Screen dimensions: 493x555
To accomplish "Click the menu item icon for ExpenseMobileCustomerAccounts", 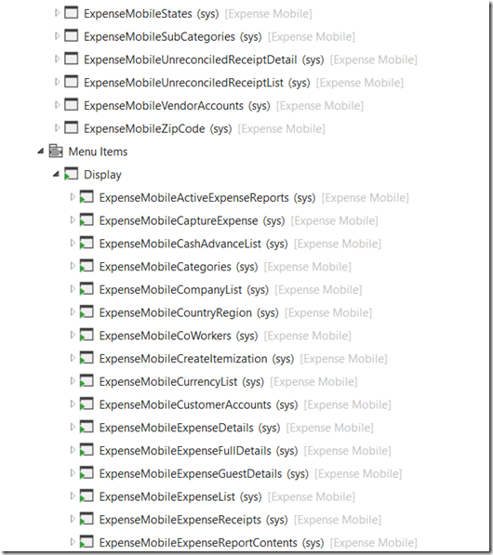I will coord(87,404).
